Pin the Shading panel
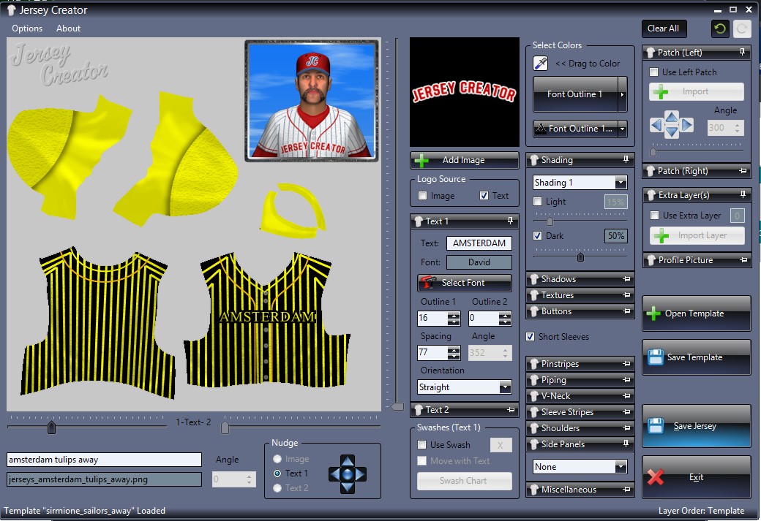 tap(626, 159)
